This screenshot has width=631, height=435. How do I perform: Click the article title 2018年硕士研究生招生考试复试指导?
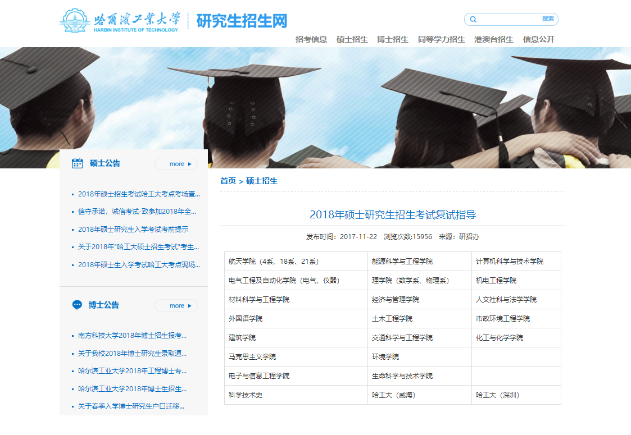point(393,214)
